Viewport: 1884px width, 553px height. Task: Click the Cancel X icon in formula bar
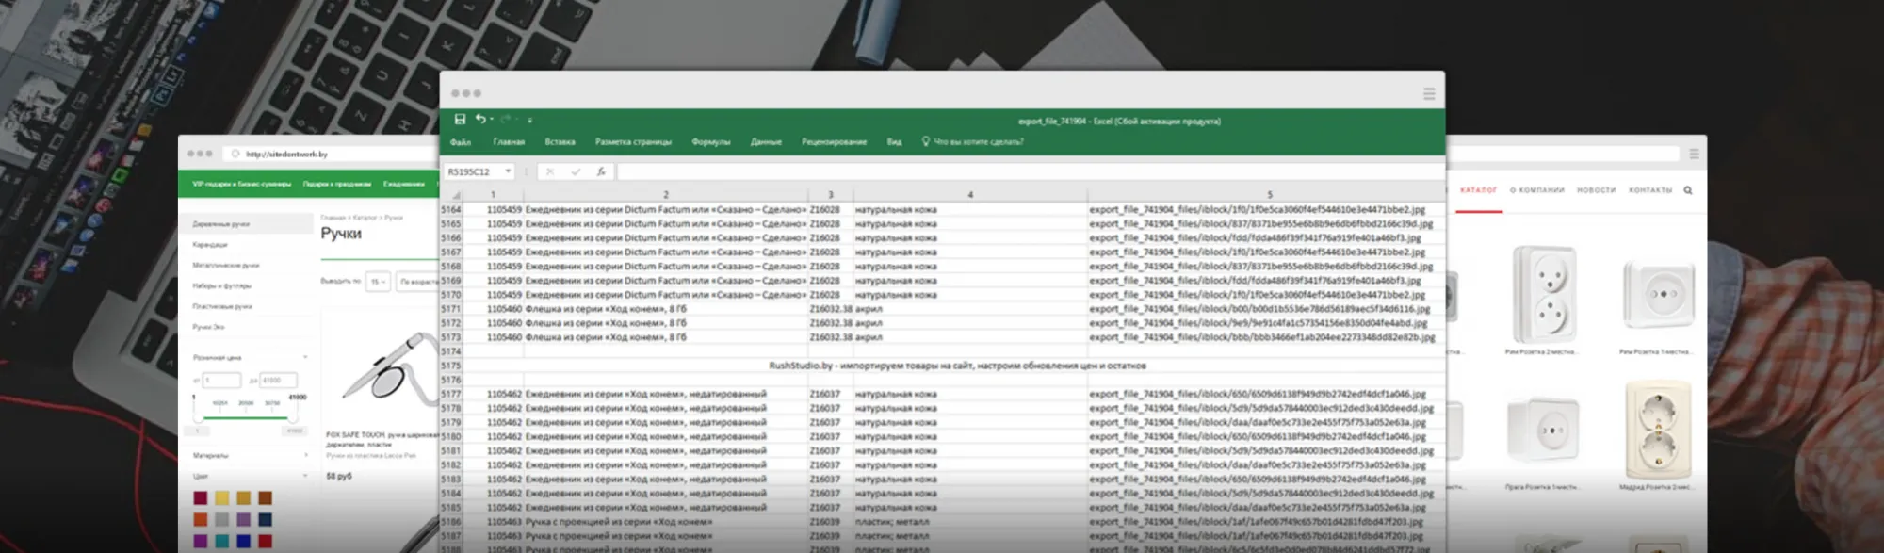pyautogui.click(x=550, y=171)
